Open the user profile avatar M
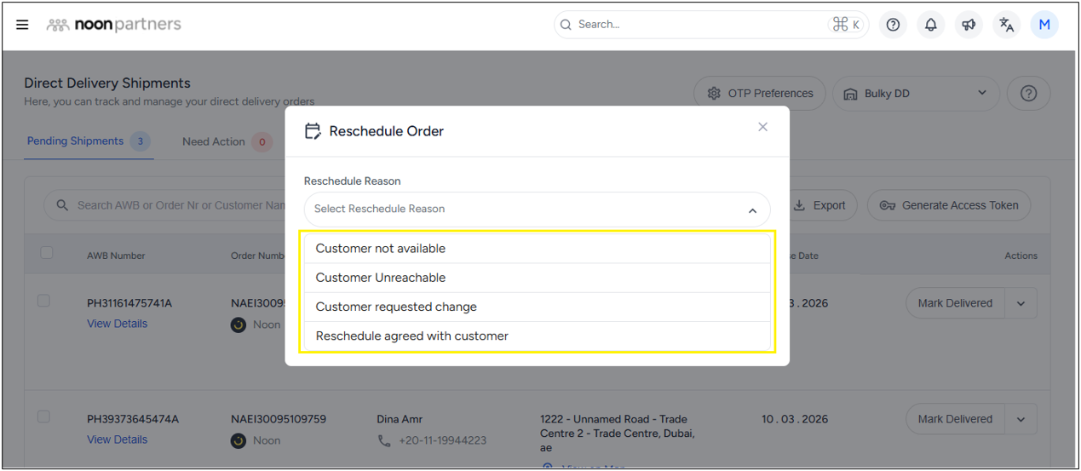This screenshot has height=471, width=1081. tap(1044, 25)
